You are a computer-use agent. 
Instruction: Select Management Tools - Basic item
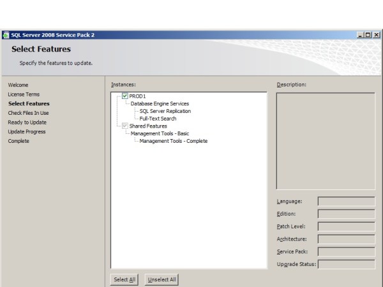tap(160, 133)
